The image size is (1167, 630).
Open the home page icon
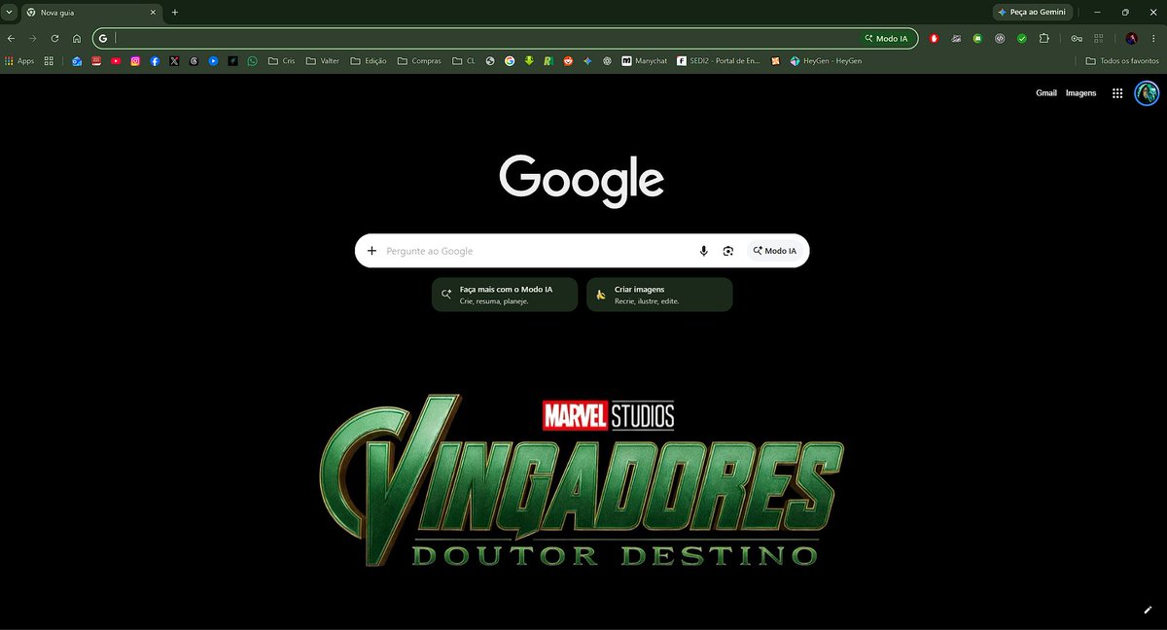coord(77,39)
